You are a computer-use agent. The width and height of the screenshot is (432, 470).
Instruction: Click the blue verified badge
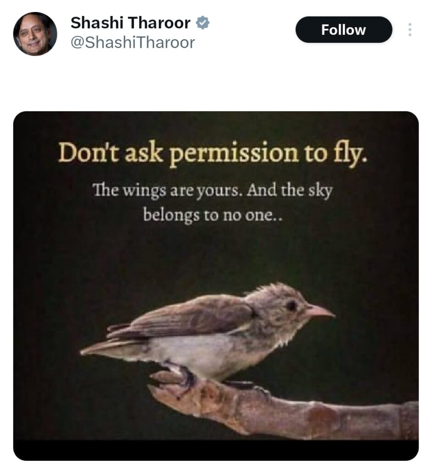[x=202, y=23]
